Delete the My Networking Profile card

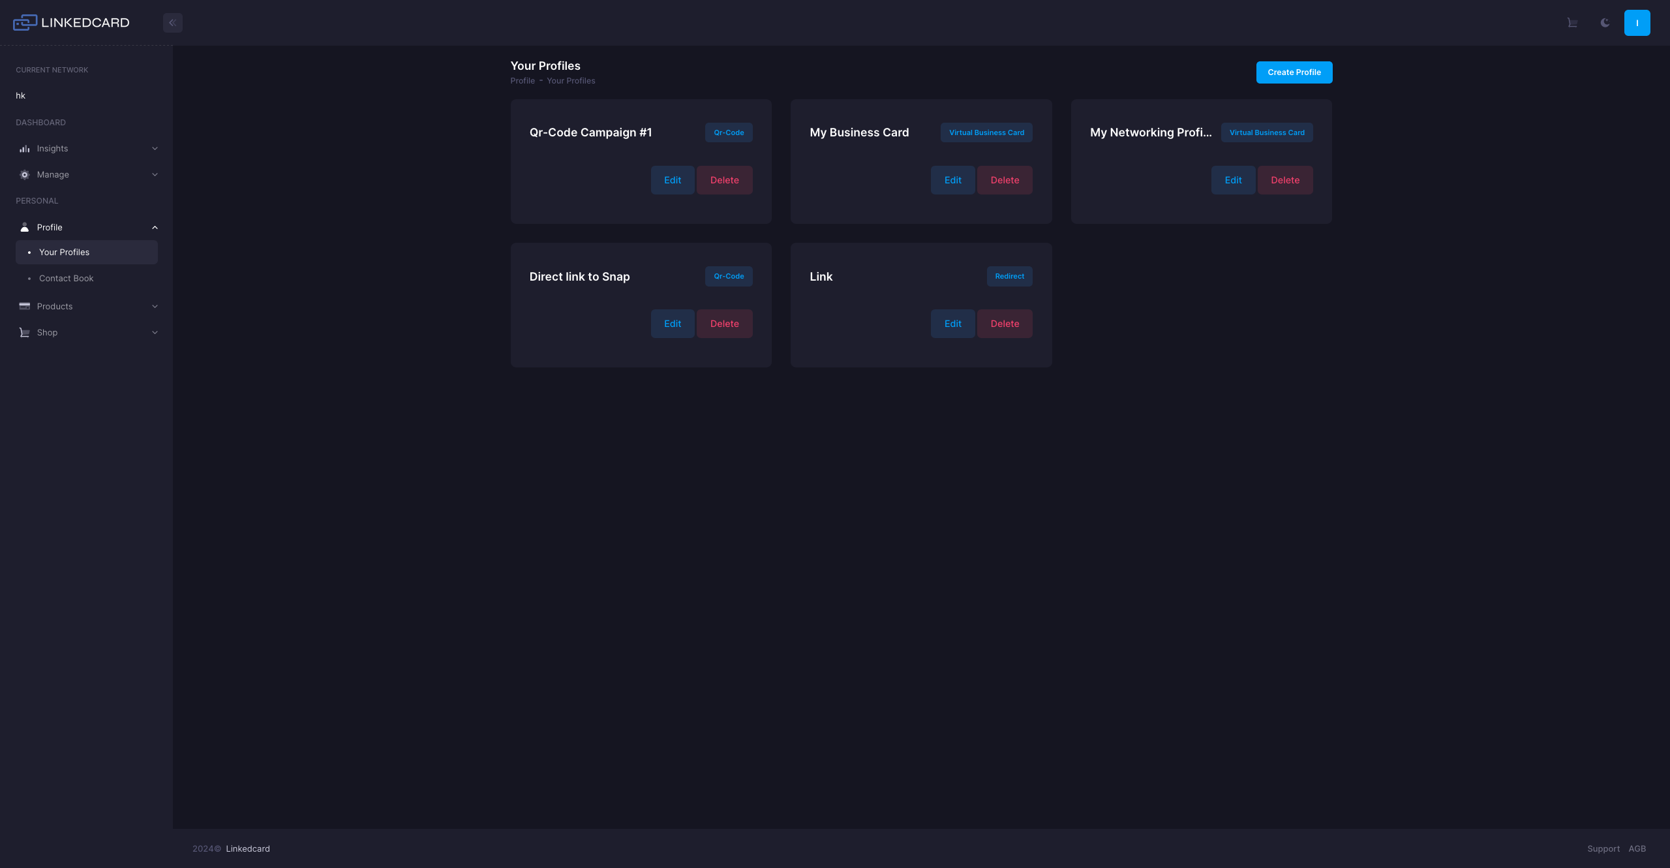[1285, 180]
